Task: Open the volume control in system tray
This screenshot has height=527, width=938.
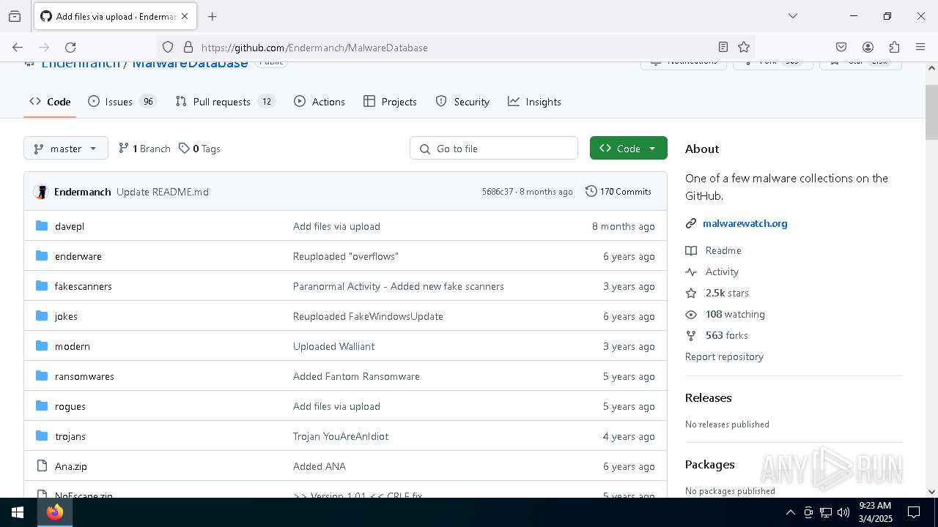Action: coord(843,512)
